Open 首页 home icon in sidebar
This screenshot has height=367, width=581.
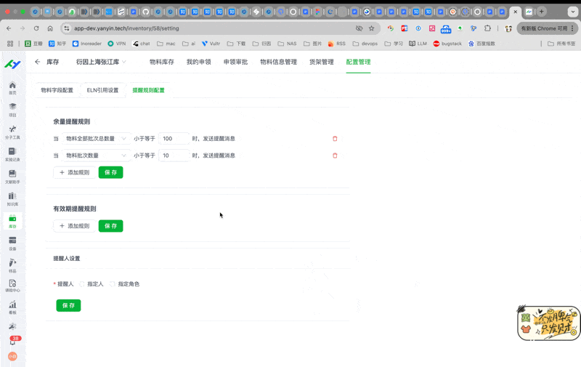[12, 87]
